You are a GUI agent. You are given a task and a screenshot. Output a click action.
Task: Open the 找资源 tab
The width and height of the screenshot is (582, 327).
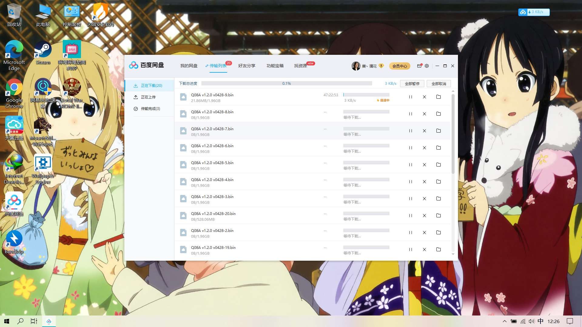[x=301, y=66]
